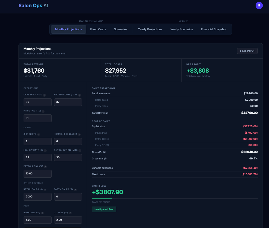Screen dimensions: 269x228
Task: Click the Total Revenue $31760.00 amount
Action: (249, 113)
